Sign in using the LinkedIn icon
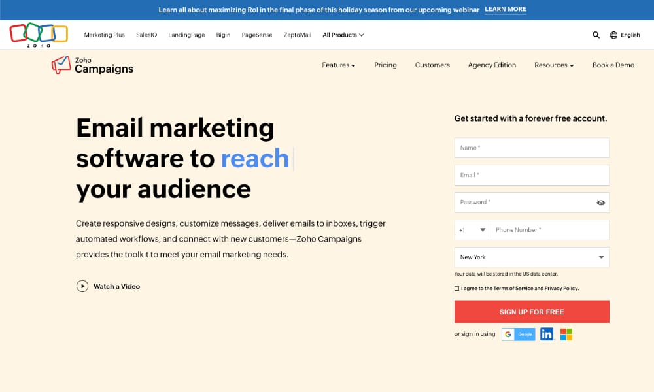 tap(547, 334)
